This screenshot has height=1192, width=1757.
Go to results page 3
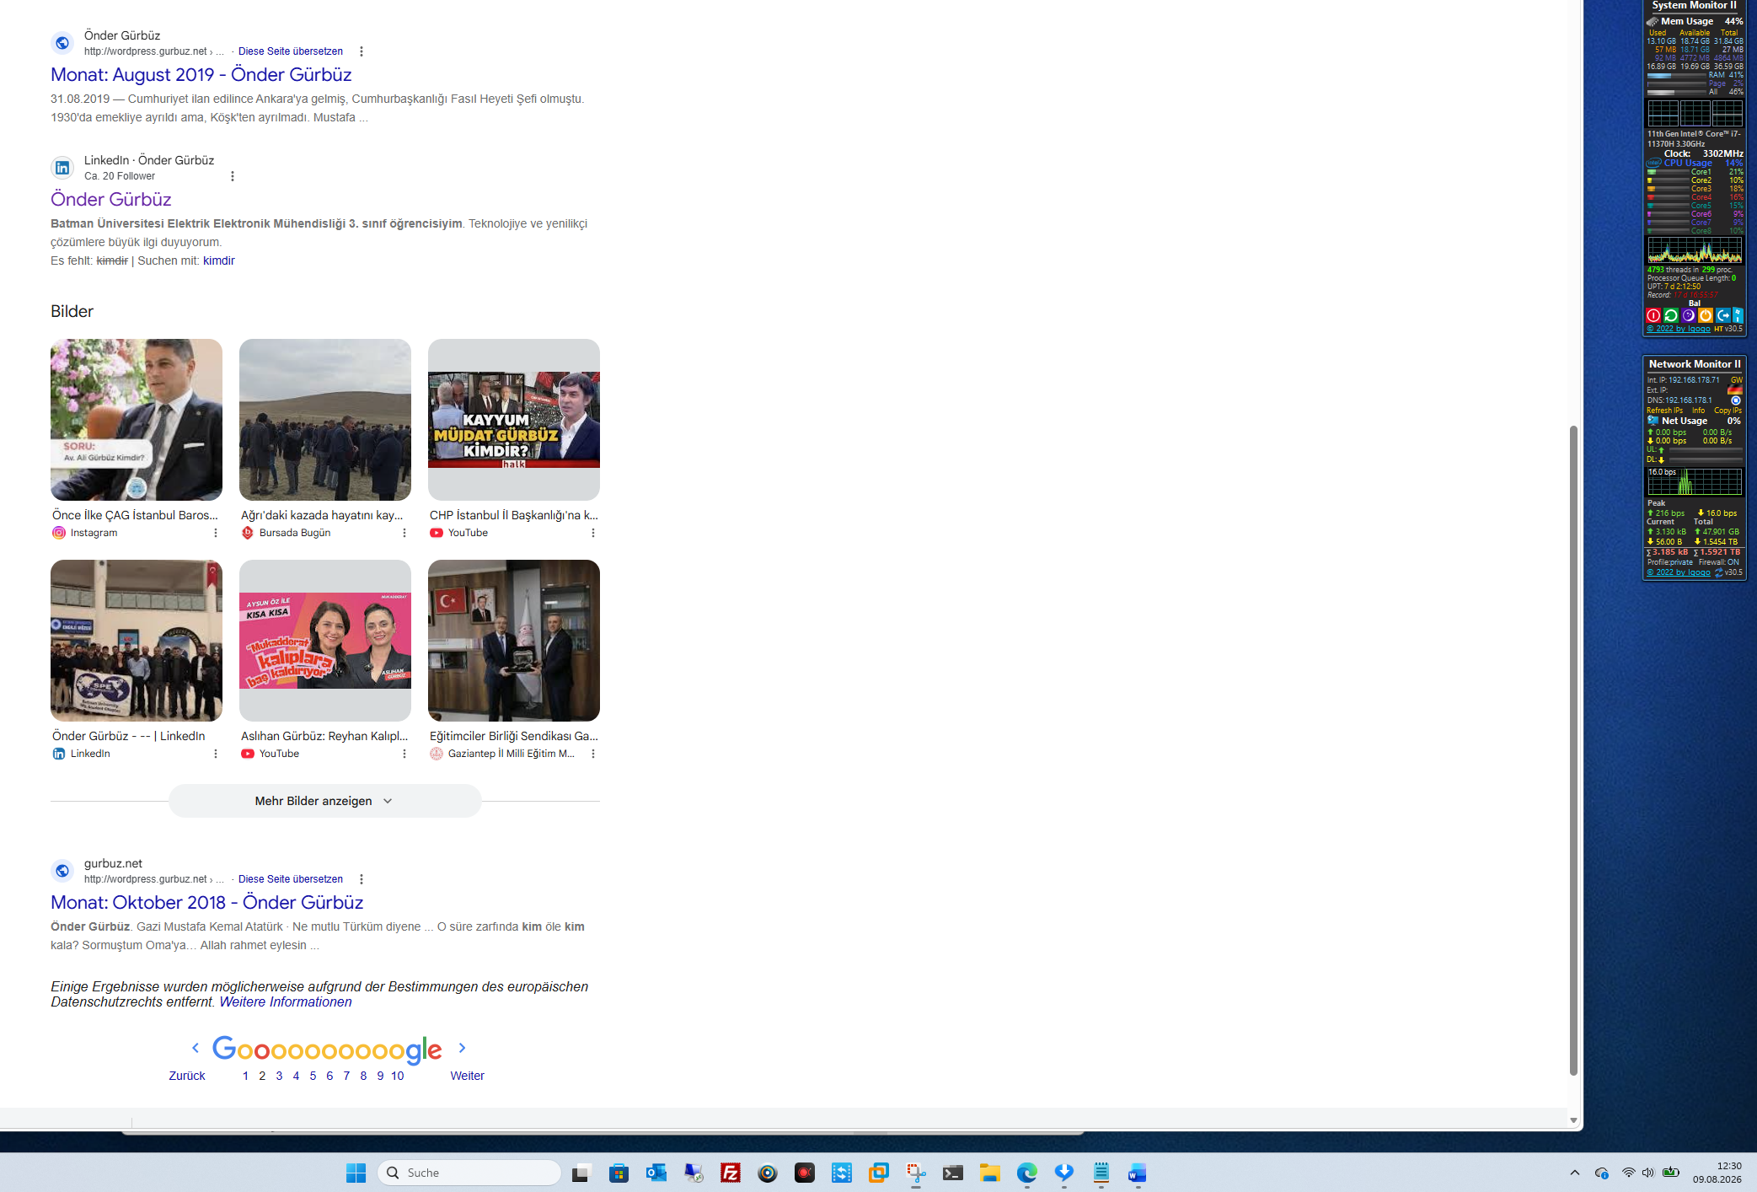[279, 1076]
